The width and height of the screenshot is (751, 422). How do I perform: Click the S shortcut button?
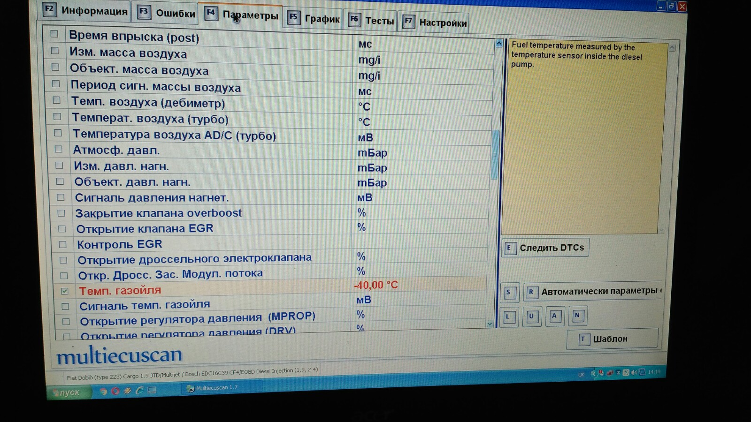[508, 292]
